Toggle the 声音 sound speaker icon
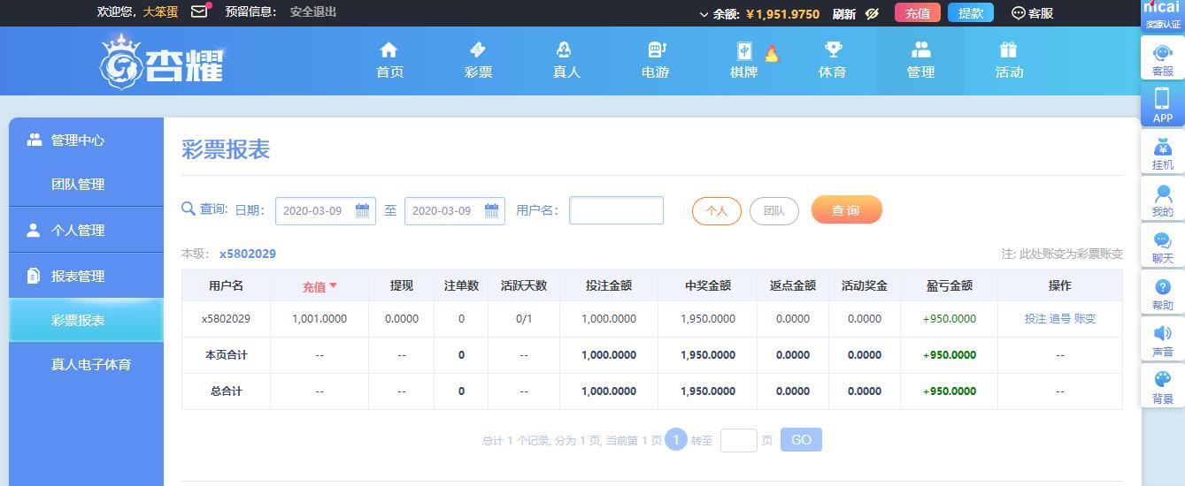This screenshot has height=486, width=1185. click(x=1163, y=340)
